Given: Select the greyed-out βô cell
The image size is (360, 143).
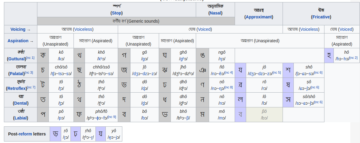Looking at the screenshot, I should click(x=264, y=115).
